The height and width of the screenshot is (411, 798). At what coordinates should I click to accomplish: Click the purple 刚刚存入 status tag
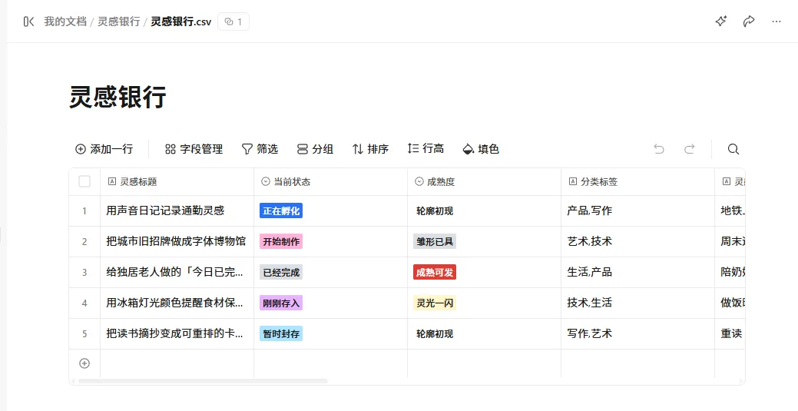[281, 303]
